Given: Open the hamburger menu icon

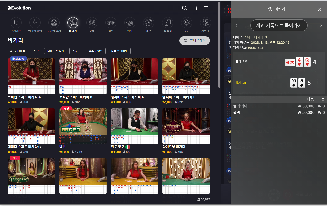Looking at the screenshot, I should click(x=206, y=8).
